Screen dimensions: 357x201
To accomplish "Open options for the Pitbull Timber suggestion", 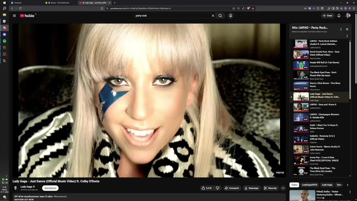I will (350, 192).
